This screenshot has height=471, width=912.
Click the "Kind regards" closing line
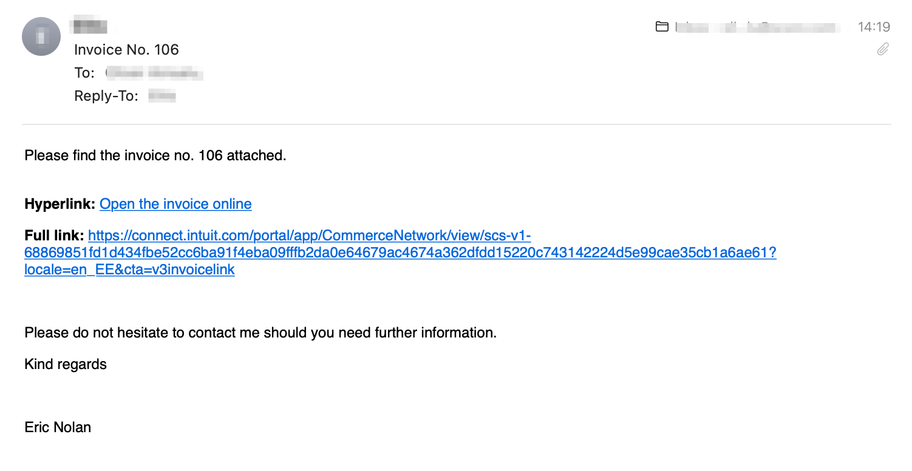pos(66,364)
